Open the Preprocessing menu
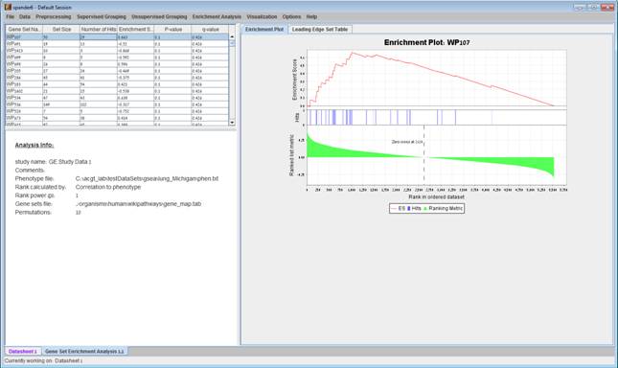Viewport: 618px width, 368px height. [54, 16]
